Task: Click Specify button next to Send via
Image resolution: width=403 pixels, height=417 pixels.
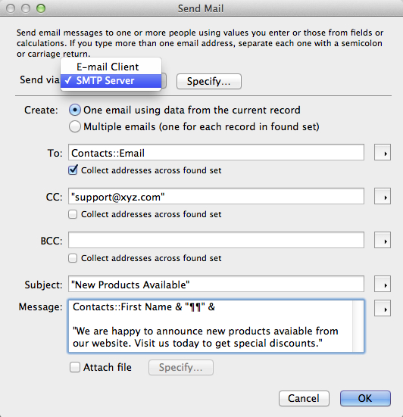Action: 209,81
